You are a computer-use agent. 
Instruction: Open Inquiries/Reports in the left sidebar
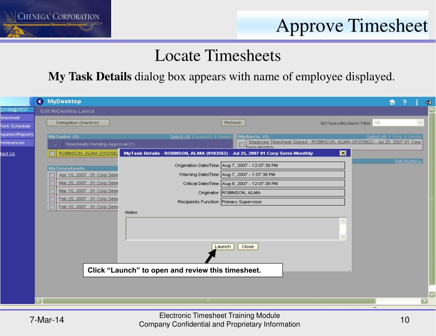(x=17, y=134)
